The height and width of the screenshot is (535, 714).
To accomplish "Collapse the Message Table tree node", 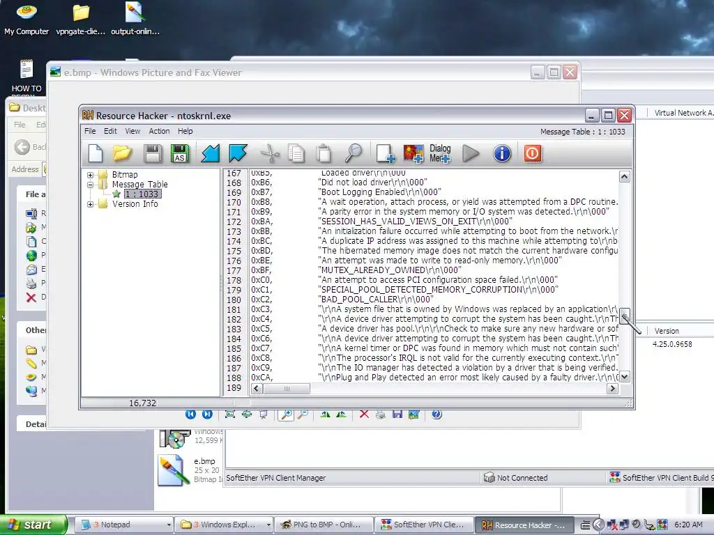I will (90, 185).
